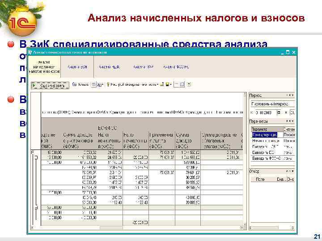Viewport: 322px width, 241px height.
Task: Open the Анализ ЕСН tab
Action: pyautogui.click(x=77, y=67)
